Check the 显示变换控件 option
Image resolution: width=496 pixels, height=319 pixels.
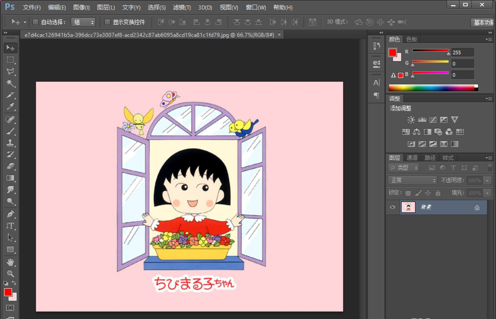(x=107, y=22)
